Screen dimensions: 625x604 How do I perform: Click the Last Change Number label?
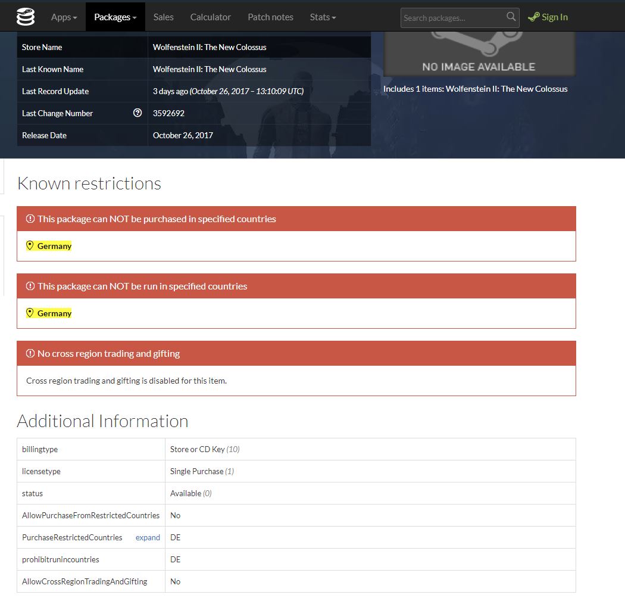point(57,113)
